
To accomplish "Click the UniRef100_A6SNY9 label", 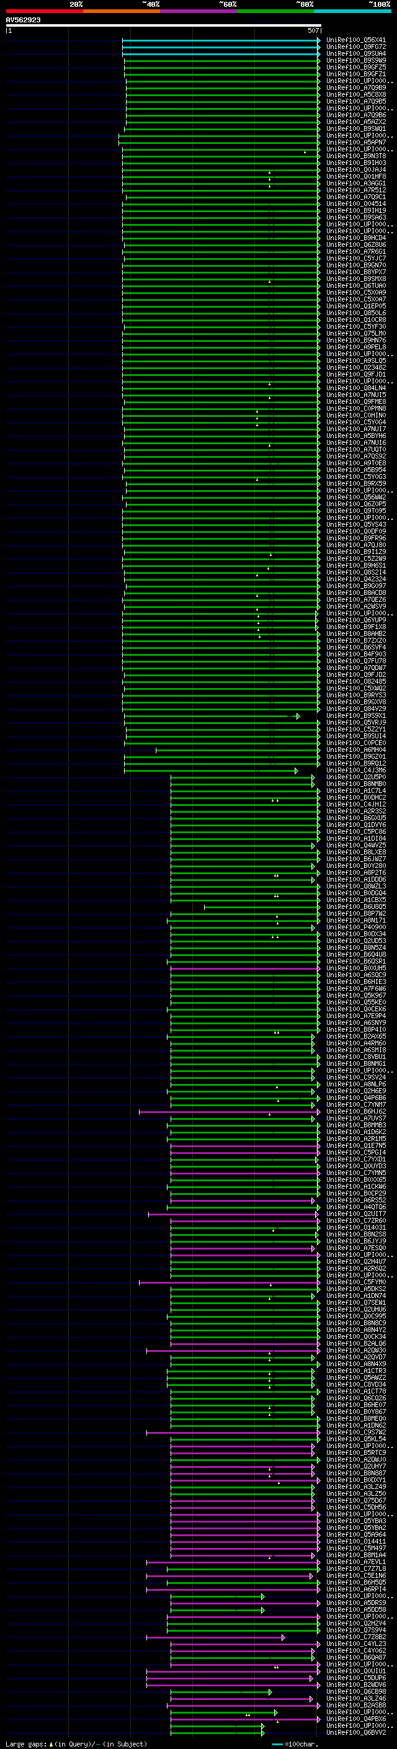I will coord(356,1023).
